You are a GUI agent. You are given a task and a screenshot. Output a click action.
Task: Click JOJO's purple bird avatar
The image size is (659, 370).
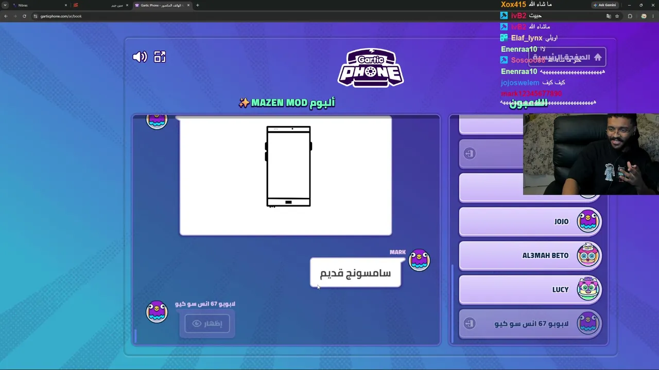588,221
